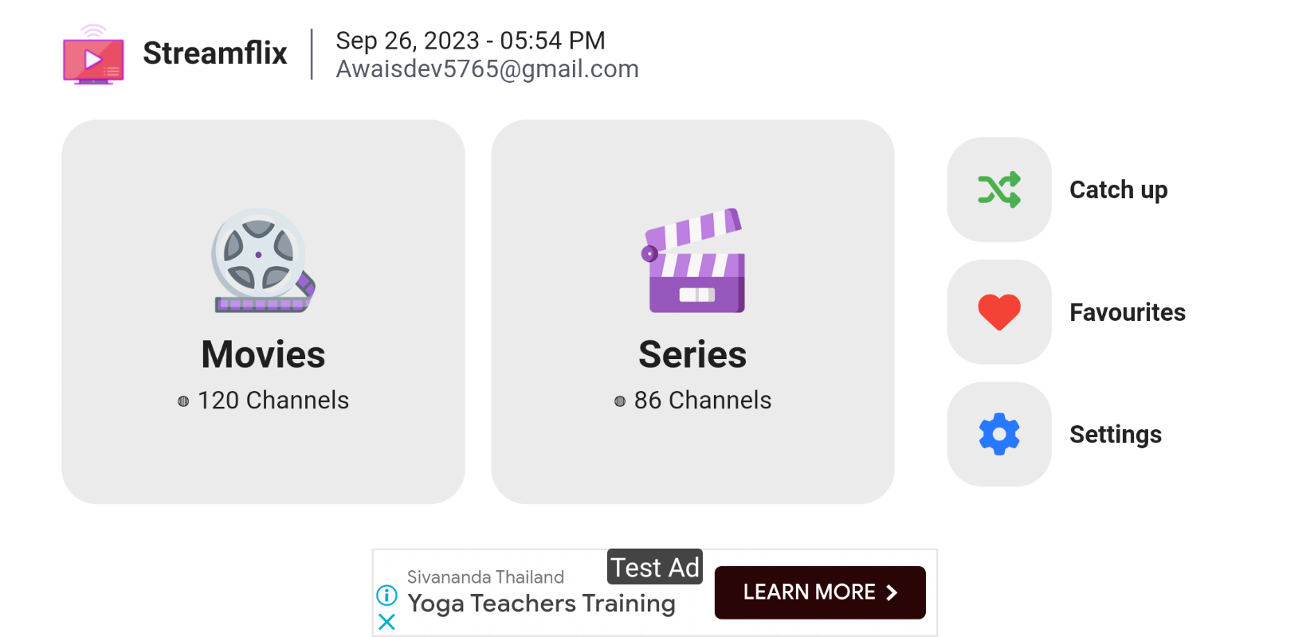Select the Movies heading text
This screenshot has height=637, width=1310.
pos(263,354)
